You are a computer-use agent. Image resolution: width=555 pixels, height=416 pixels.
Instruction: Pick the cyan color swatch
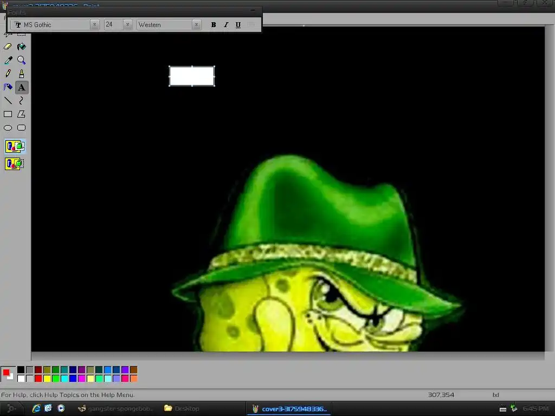(x=64, y=379)
